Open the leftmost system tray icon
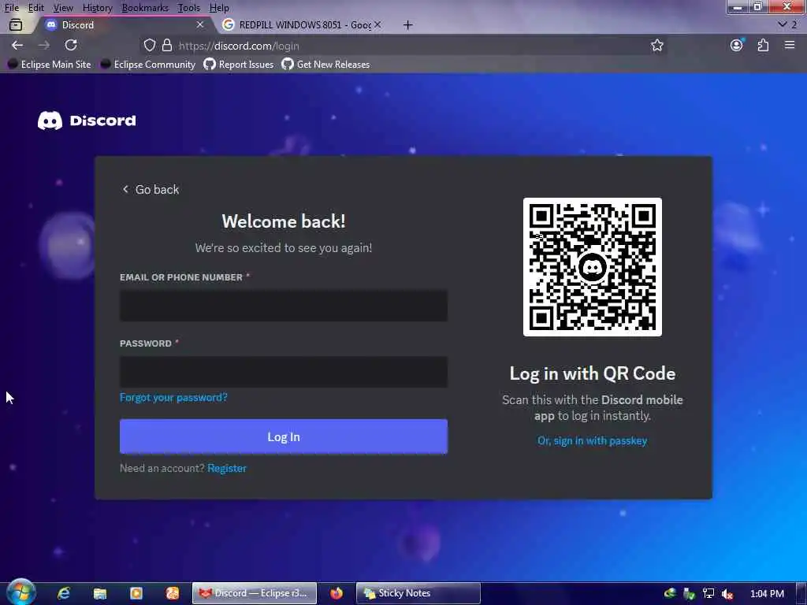This screenshot has width=807, height=605. [x=670, y=594]
